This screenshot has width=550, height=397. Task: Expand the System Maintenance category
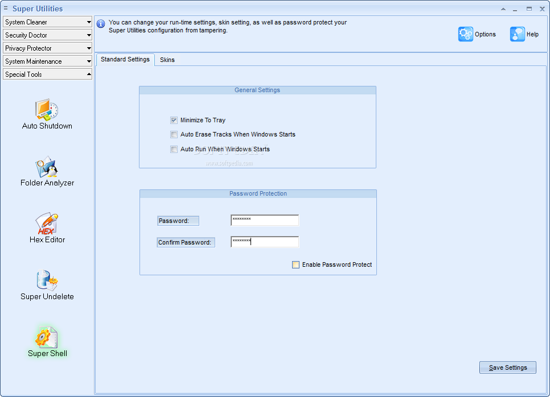click(47, 61)
